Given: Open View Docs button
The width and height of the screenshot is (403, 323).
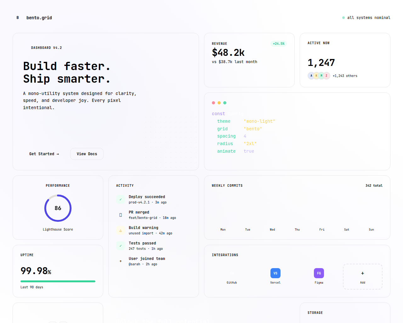Looking at the screenshot, I should [87, 154].
